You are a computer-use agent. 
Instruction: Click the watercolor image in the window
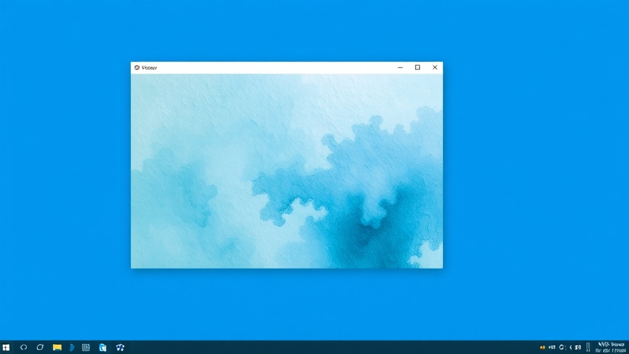[x=286, y=171]
